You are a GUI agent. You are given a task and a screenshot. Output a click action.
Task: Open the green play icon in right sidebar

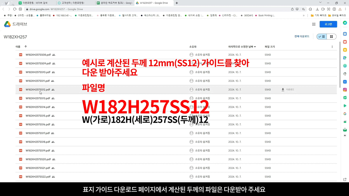point(345,106)
